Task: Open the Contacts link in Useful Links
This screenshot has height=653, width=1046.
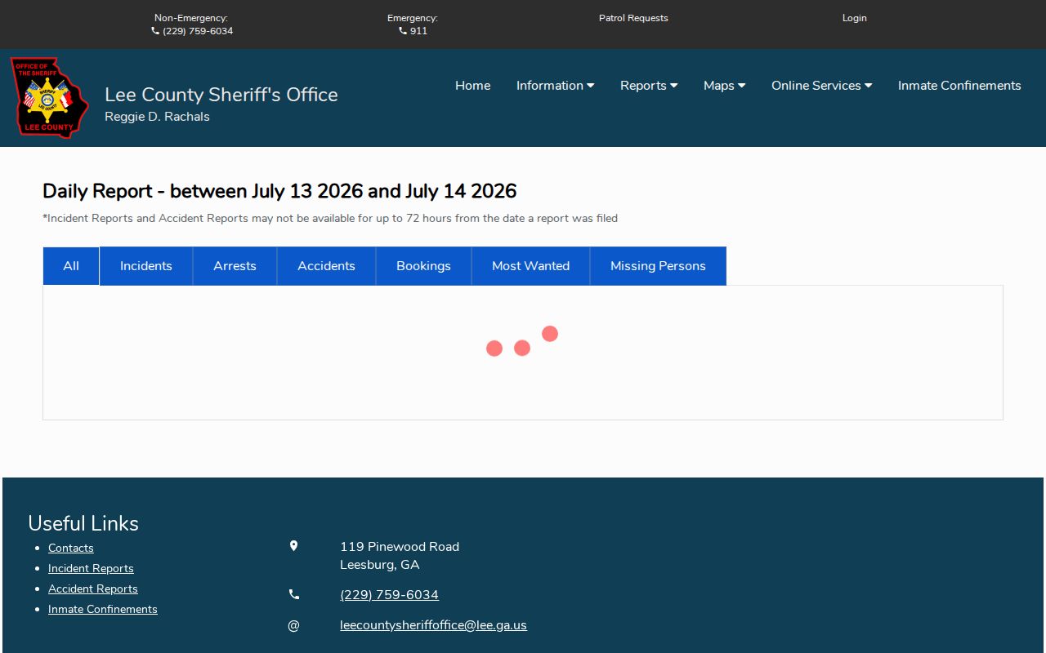Action: pyautogui.click(x=71, y=548)
